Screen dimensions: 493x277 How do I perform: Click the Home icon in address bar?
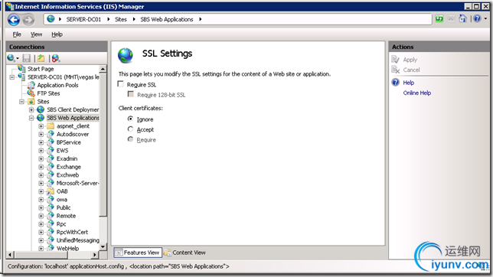(x=462, y=19)
